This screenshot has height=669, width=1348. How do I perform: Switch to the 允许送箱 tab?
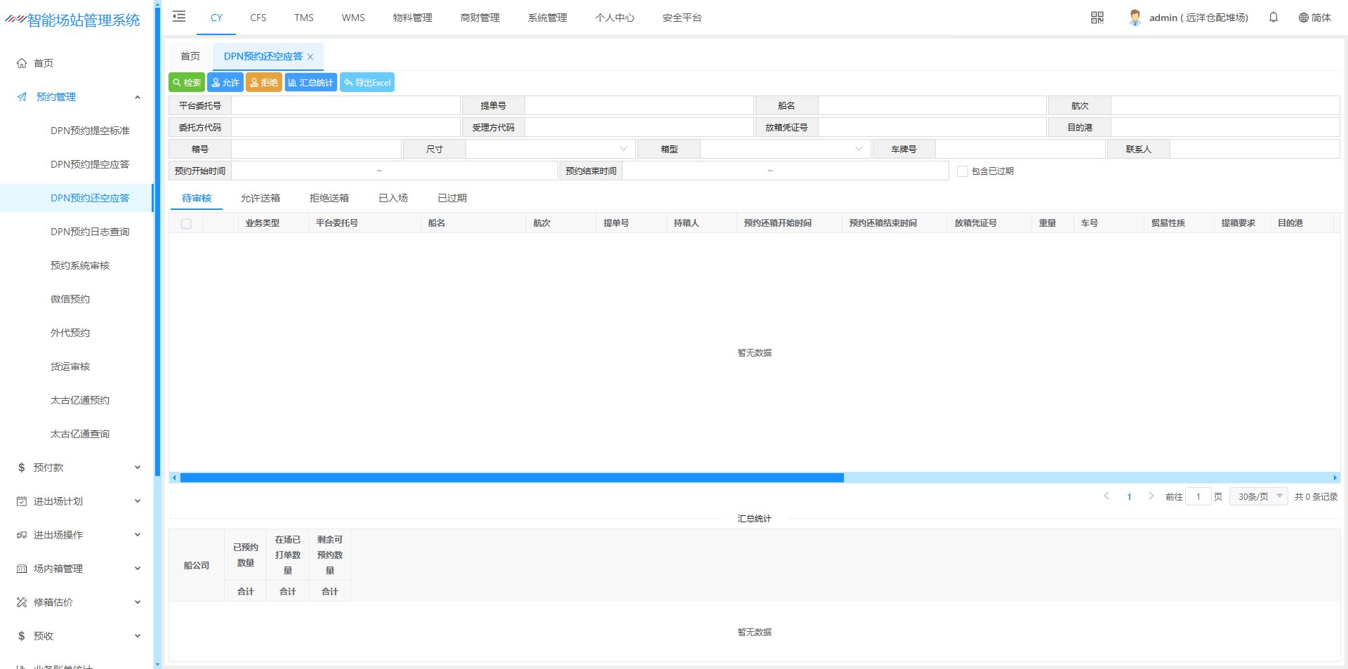pyautogui.click(x=260, y=199)
